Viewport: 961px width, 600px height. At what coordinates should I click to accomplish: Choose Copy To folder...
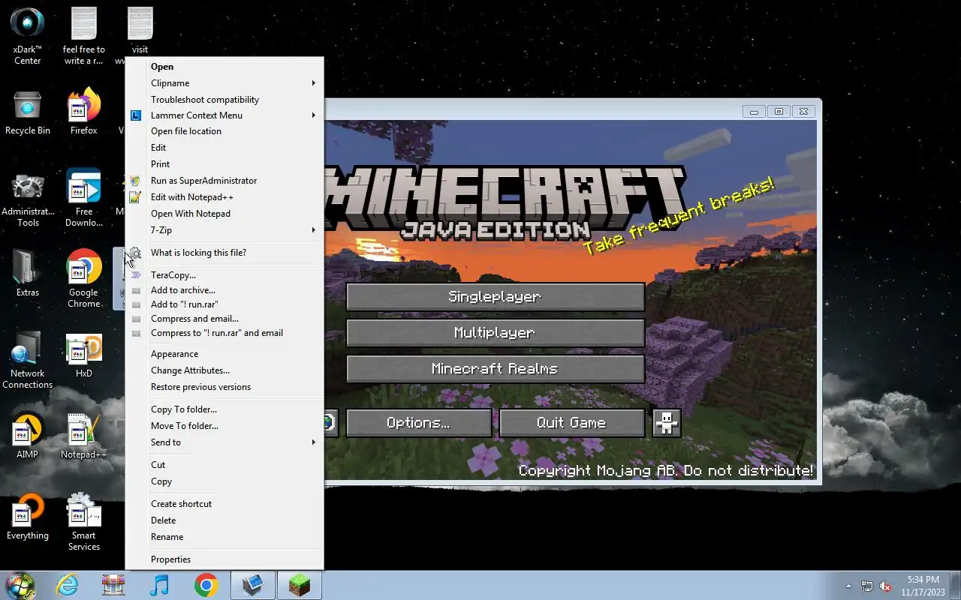224,409
